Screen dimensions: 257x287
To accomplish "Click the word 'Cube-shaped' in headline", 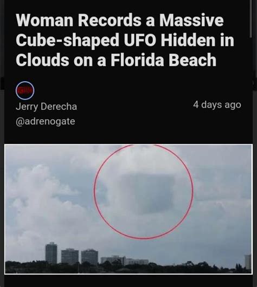I will pyautogui.click(x=68, y=40).
